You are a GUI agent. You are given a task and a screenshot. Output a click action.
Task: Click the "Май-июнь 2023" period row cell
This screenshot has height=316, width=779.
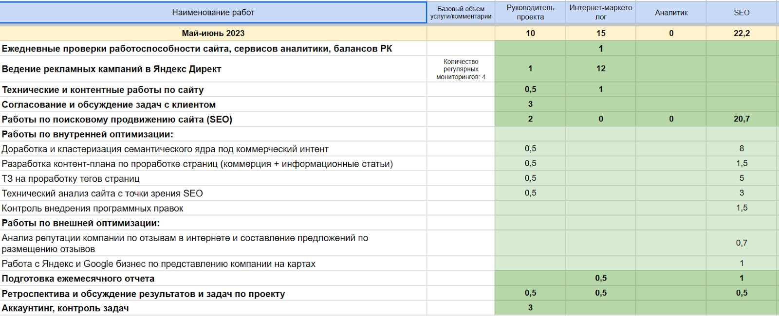[x=213, y=33]
